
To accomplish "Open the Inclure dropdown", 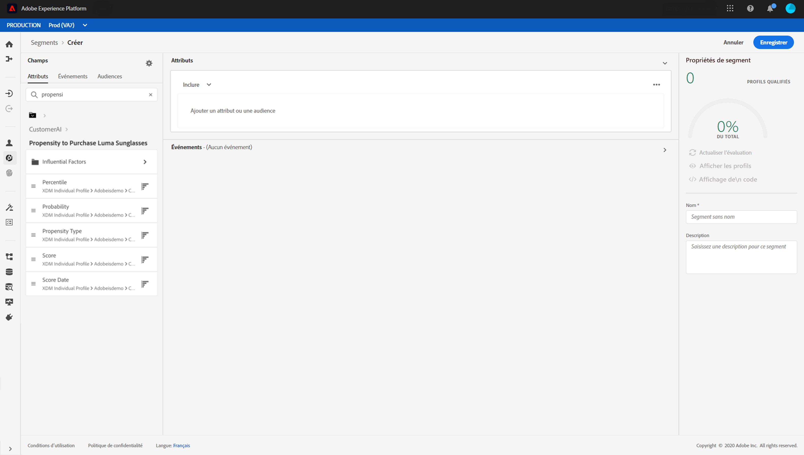I will point(197,85).
